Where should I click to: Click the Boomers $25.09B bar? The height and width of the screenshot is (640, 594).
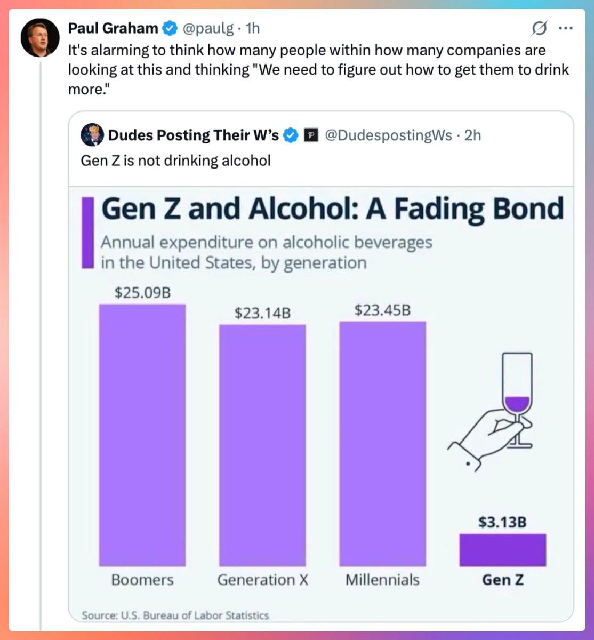click(x=142, y=435)
